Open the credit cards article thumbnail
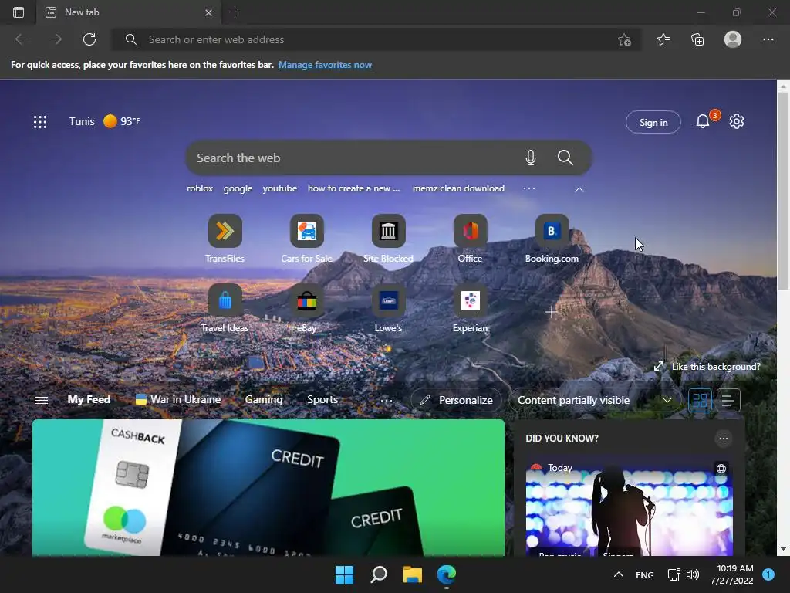This screenshot has height=593, width=790. [268, 488]
